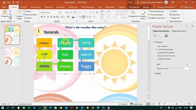Open the Вставка ribbon tab
Image resolution: width=196 pixels, height=110 pixels.
click(24, 7)
